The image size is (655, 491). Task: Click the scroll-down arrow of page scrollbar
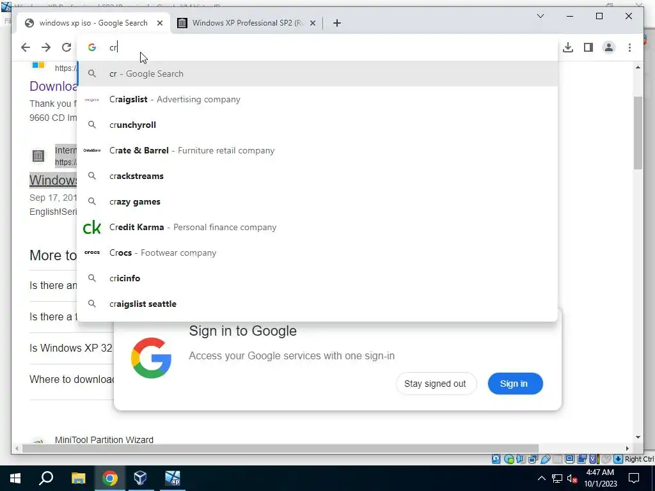[x=638, y=437]
